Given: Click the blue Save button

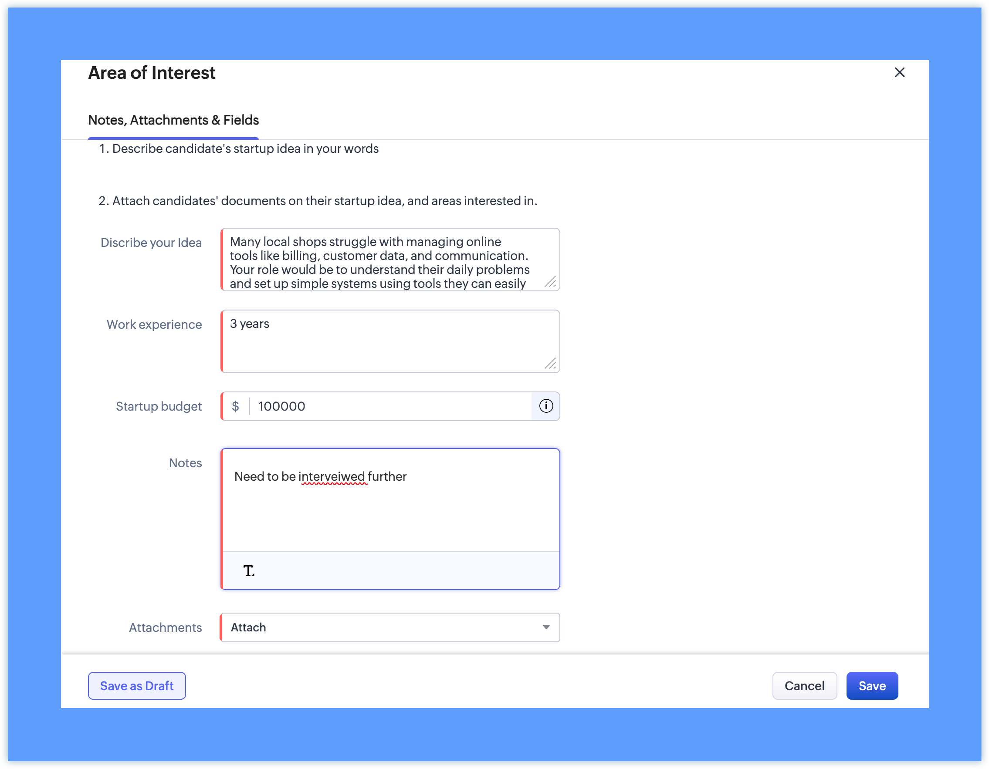Looking at the screenshot, I should pos(872,686).
